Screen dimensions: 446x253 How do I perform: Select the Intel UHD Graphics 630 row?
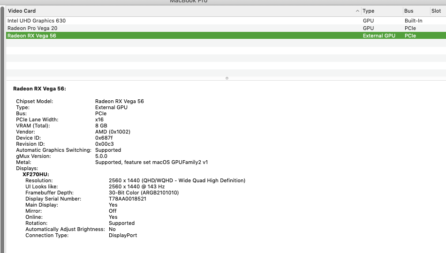[226, 21]
